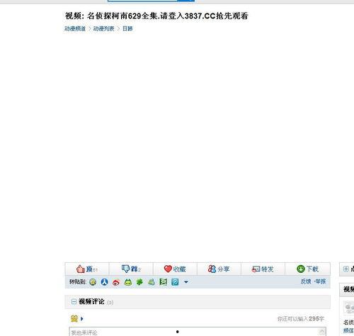Share via the green frog-face icon

(x=128, y=282)
